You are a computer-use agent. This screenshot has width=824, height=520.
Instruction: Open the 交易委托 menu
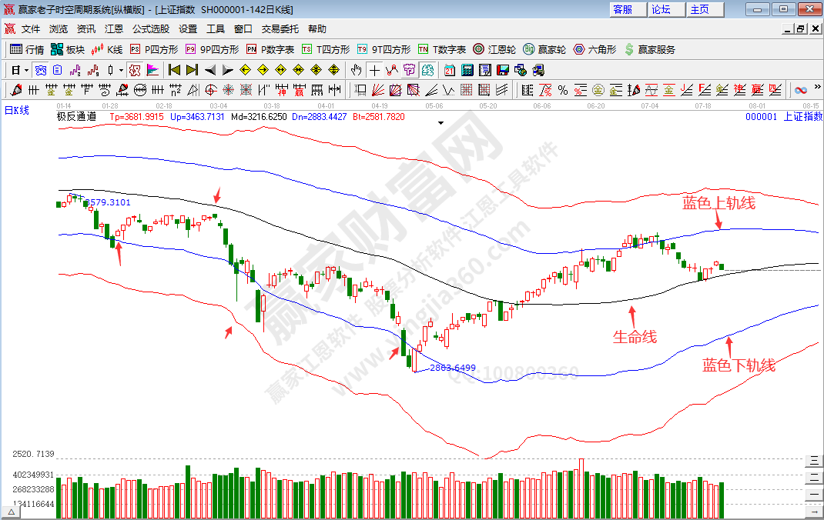(280, 29)
